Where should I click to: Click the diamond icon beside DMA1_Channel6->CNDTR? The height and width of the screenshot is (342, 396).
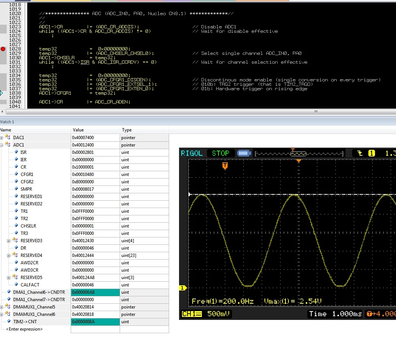[x=9, y=292]
